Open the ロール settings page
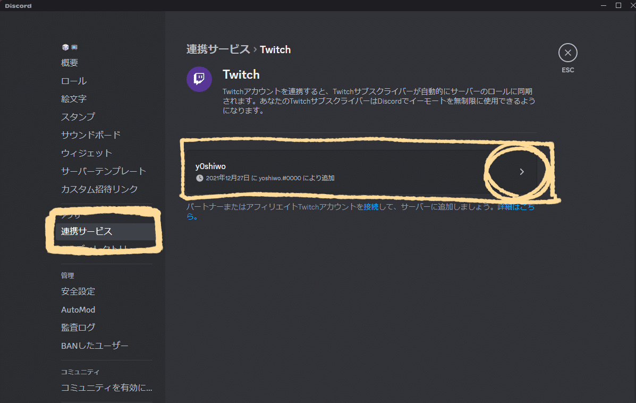 coord(73,80)
